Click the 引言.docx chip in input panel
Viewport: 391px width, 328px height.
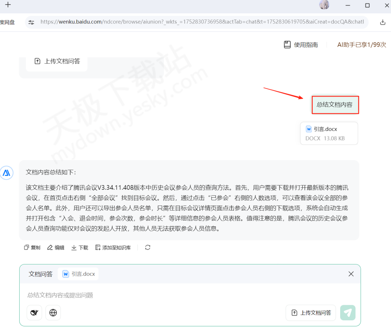tap(78, 274)
